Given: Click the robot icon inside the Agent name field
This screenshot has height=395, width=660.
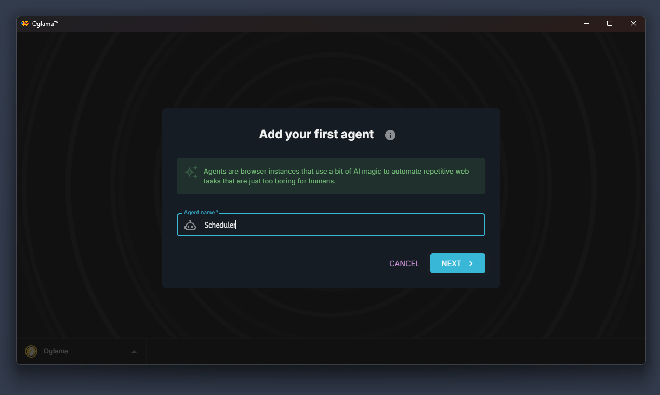Looking at the screenshot, I should click(x=190, y=225).
